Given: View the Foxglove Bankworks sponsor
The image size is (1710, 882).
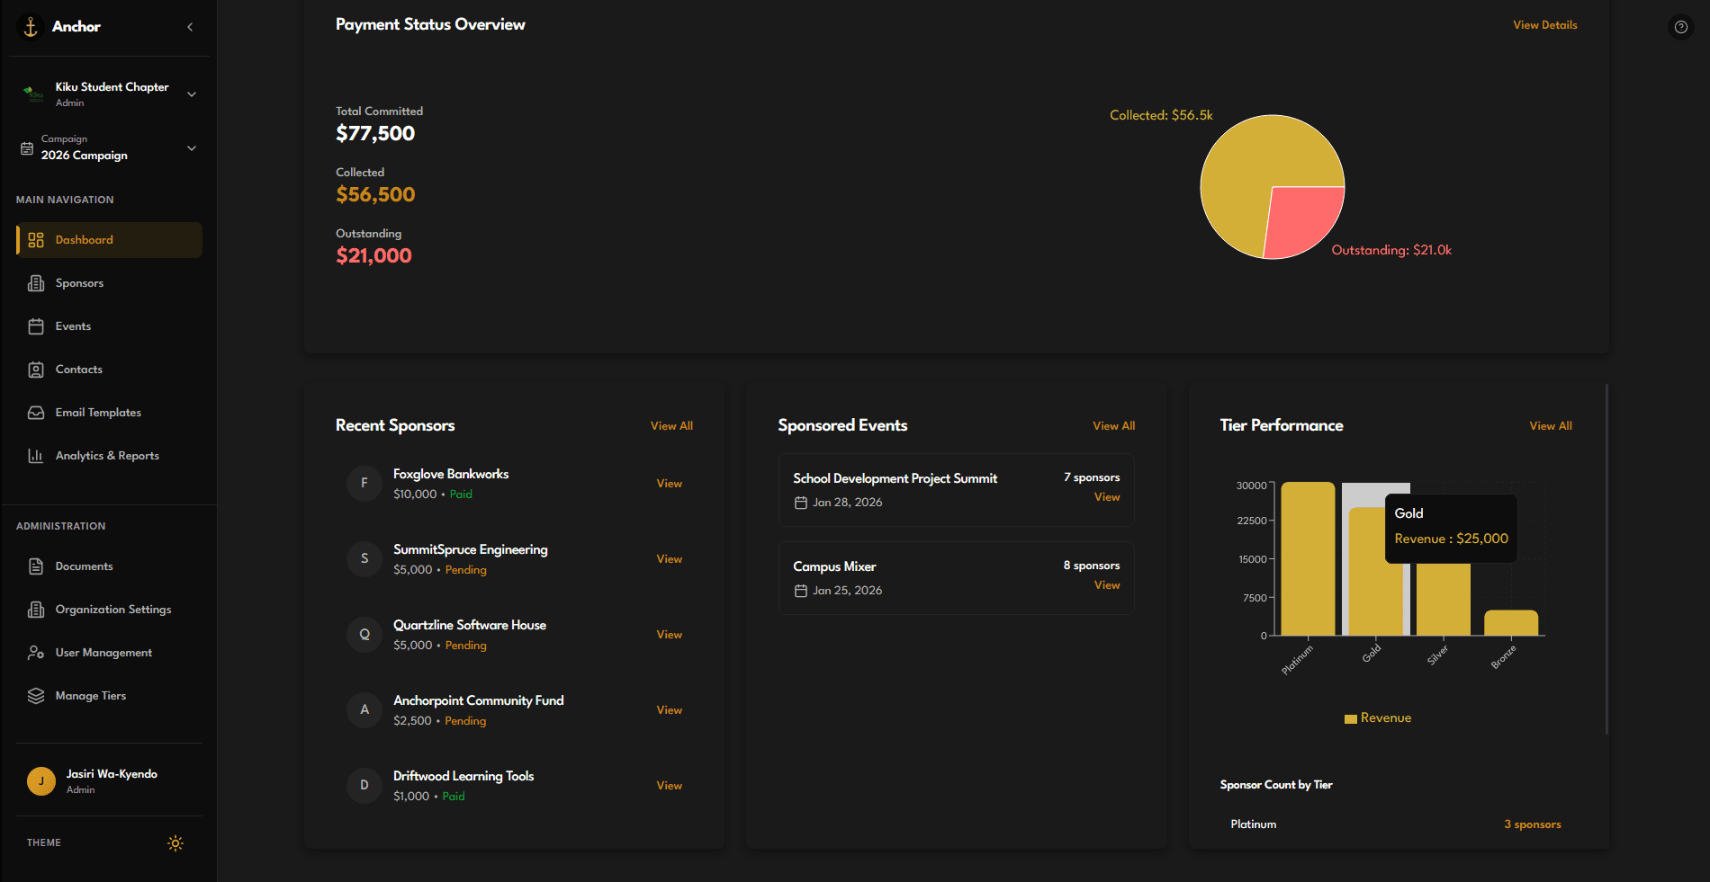Looking at the screenshot, I should click(x=669, y=484).
